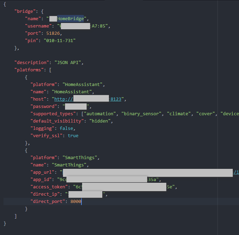The height and width of the screenshot is (235, 239).
Task: Click the "JSON API" value
Action: 68,63
